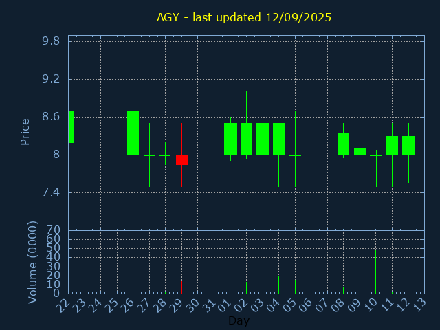Click the tallest green volume bar for day 12
440x330 pixels.
tap(408, 264)
